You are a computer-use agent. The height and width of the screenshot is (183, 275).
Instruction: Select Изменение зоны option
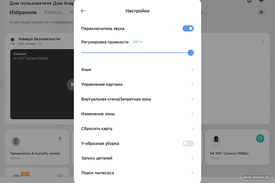pyautogui.click(x=137, y=114)
